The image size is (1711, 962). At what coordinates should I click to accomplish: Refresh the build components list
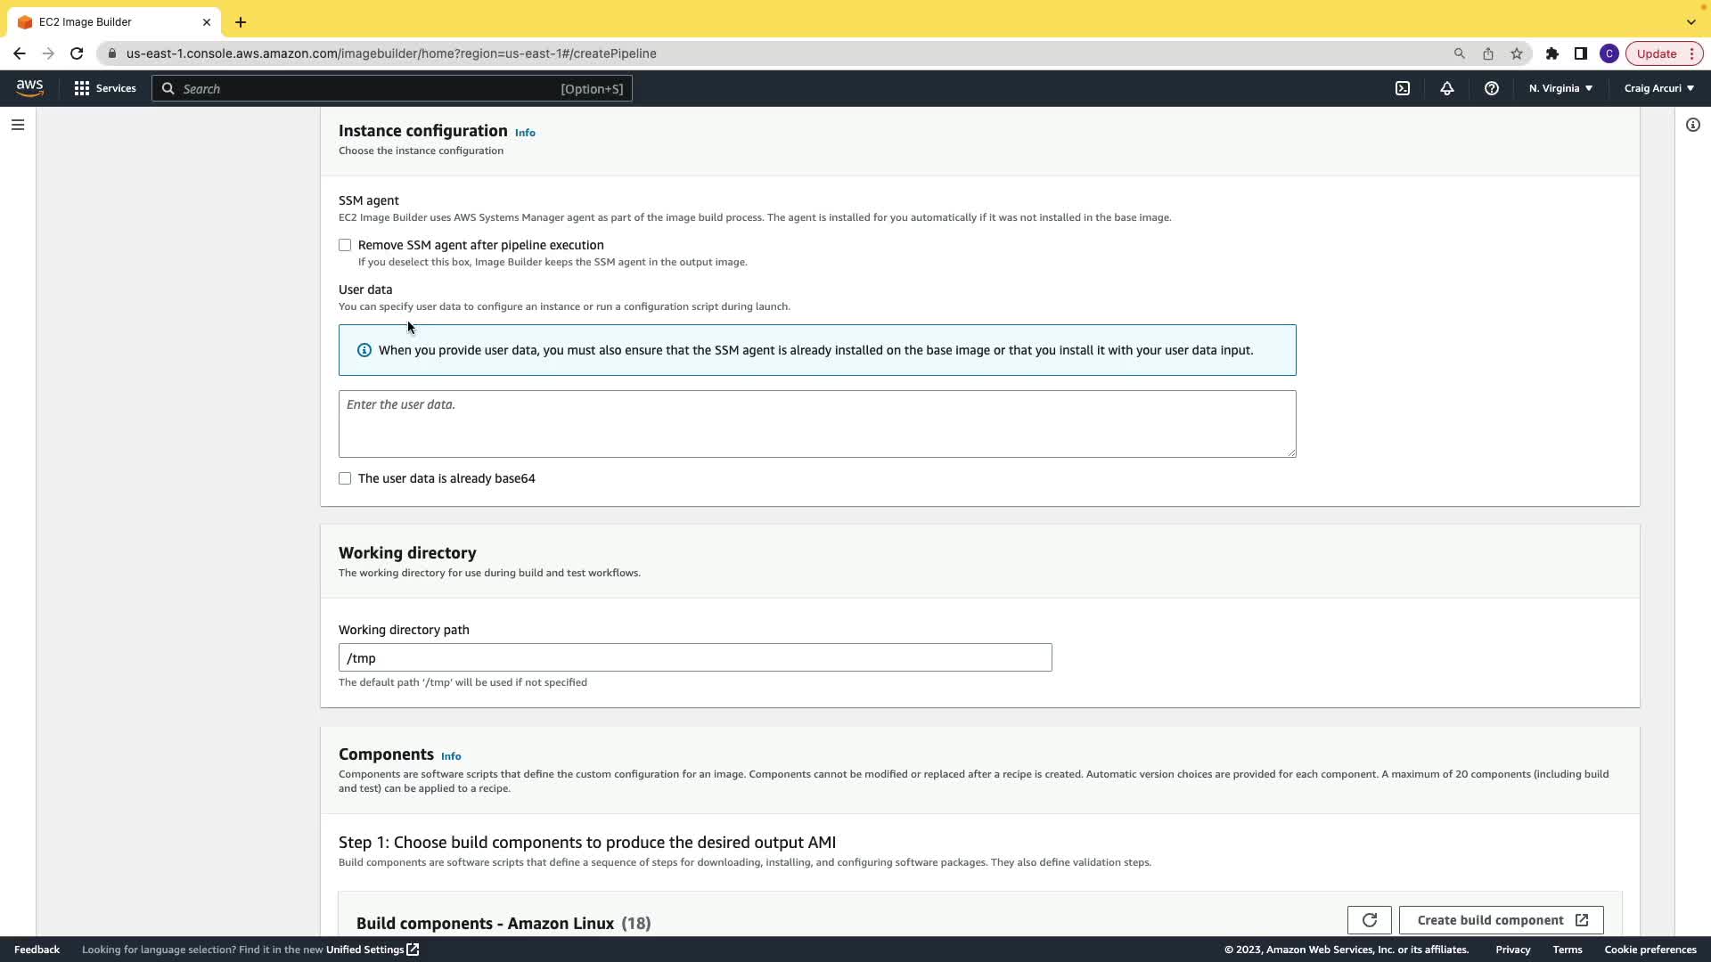(1370, 920)
